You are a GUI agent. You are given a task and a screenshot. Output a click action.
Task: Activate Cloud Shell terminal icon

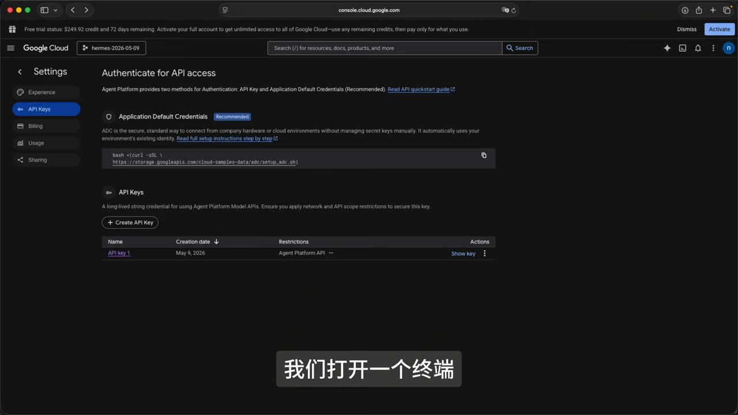click(x=683, y=48)
